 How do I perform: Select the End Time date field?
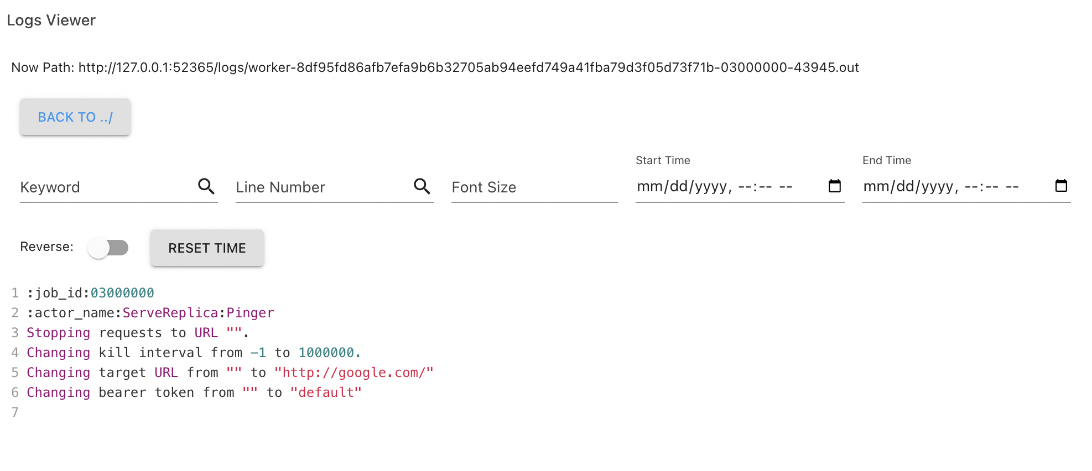tap(940, 186)
